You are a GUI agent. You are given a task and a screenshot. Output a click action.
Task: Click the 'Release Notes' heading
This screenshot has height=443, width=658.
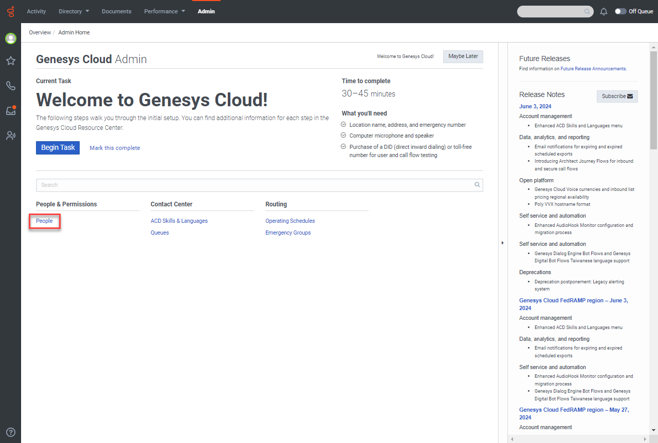tap(542, 94)
